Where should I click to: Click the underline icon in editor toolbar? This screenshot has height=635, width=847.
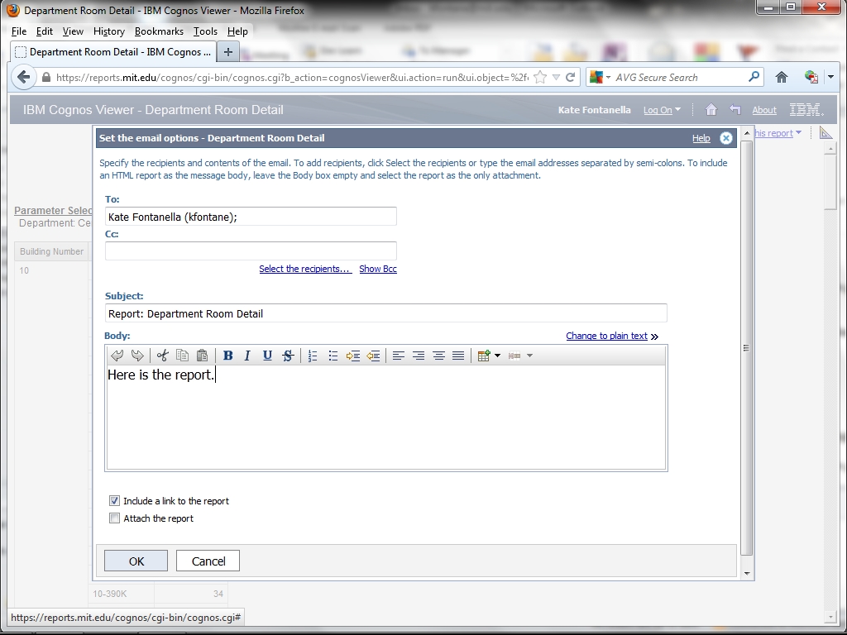pyautogui.click(x=267, y=356)
